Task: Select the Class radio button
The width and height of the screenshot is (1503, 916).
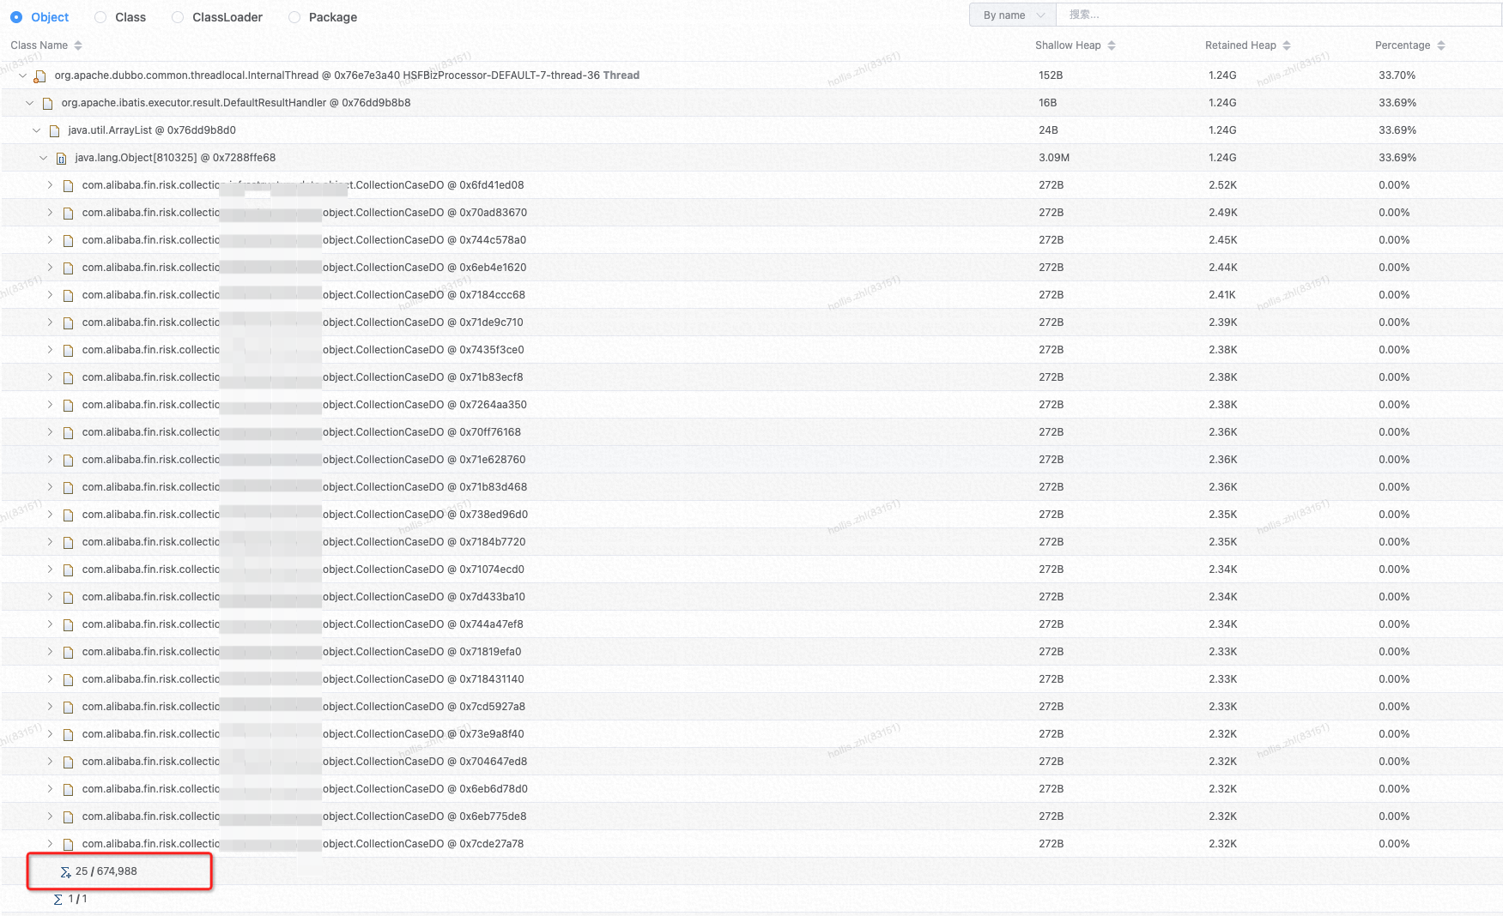Action: (100, 17)
